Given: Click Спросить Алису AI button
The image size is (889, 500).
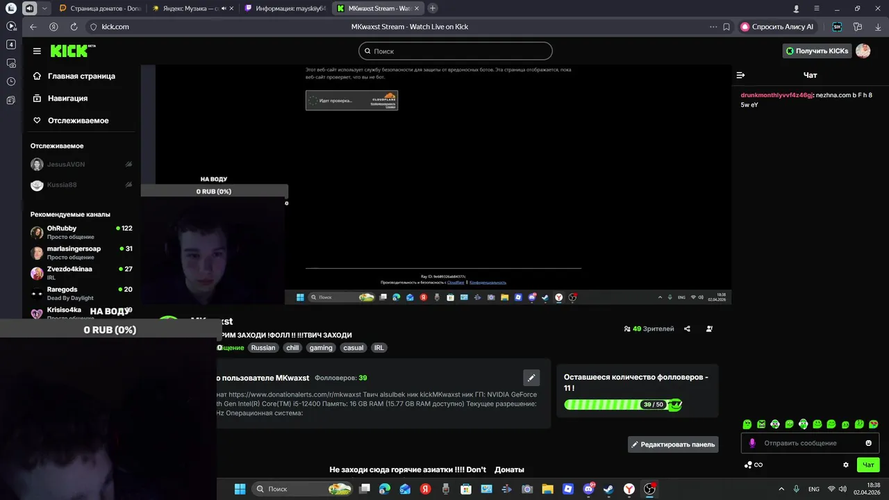Looking at the screenshot, I should (778, 26).
